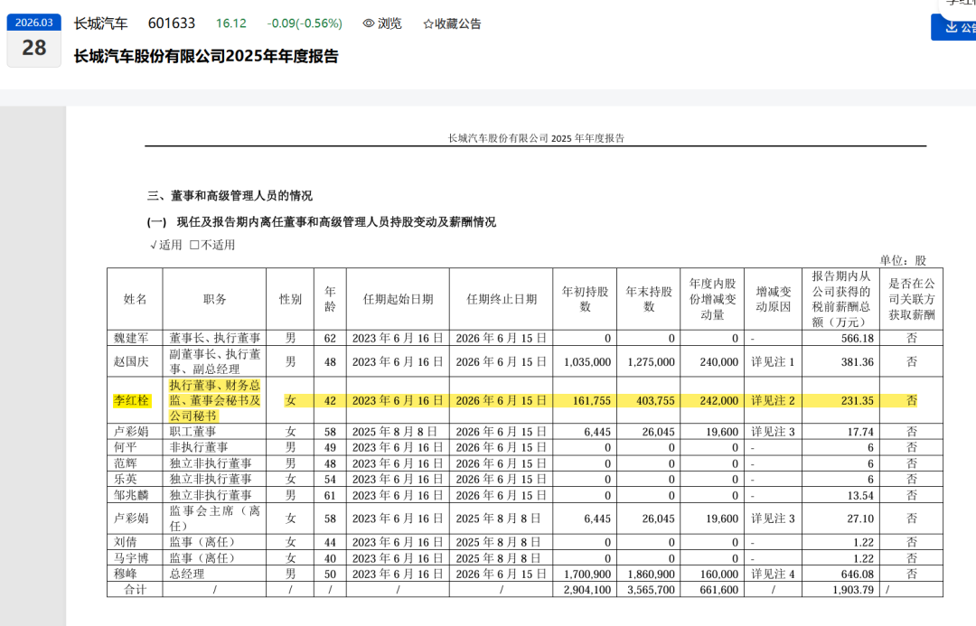Click highlighted share change 242,000
The width and height of the screenshot is (976, 626).
click(x=719, y=401)
